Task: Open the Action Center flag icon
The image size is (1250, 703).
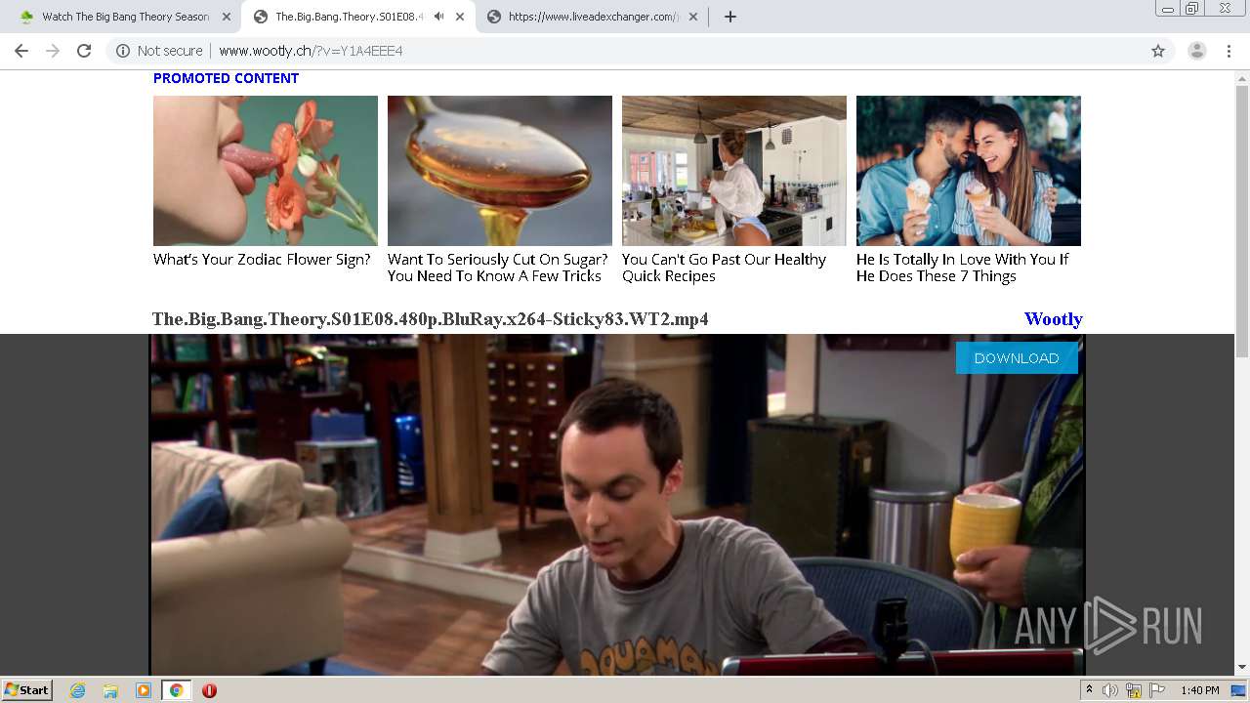Action: coord(1157,690)
